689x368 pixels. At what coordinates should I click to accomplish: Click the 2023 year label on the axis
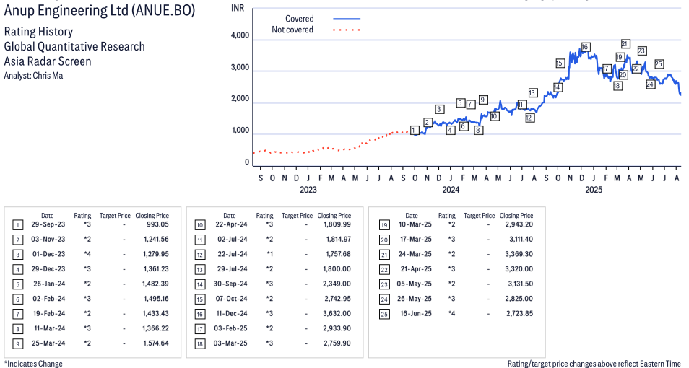click(308, 190)
